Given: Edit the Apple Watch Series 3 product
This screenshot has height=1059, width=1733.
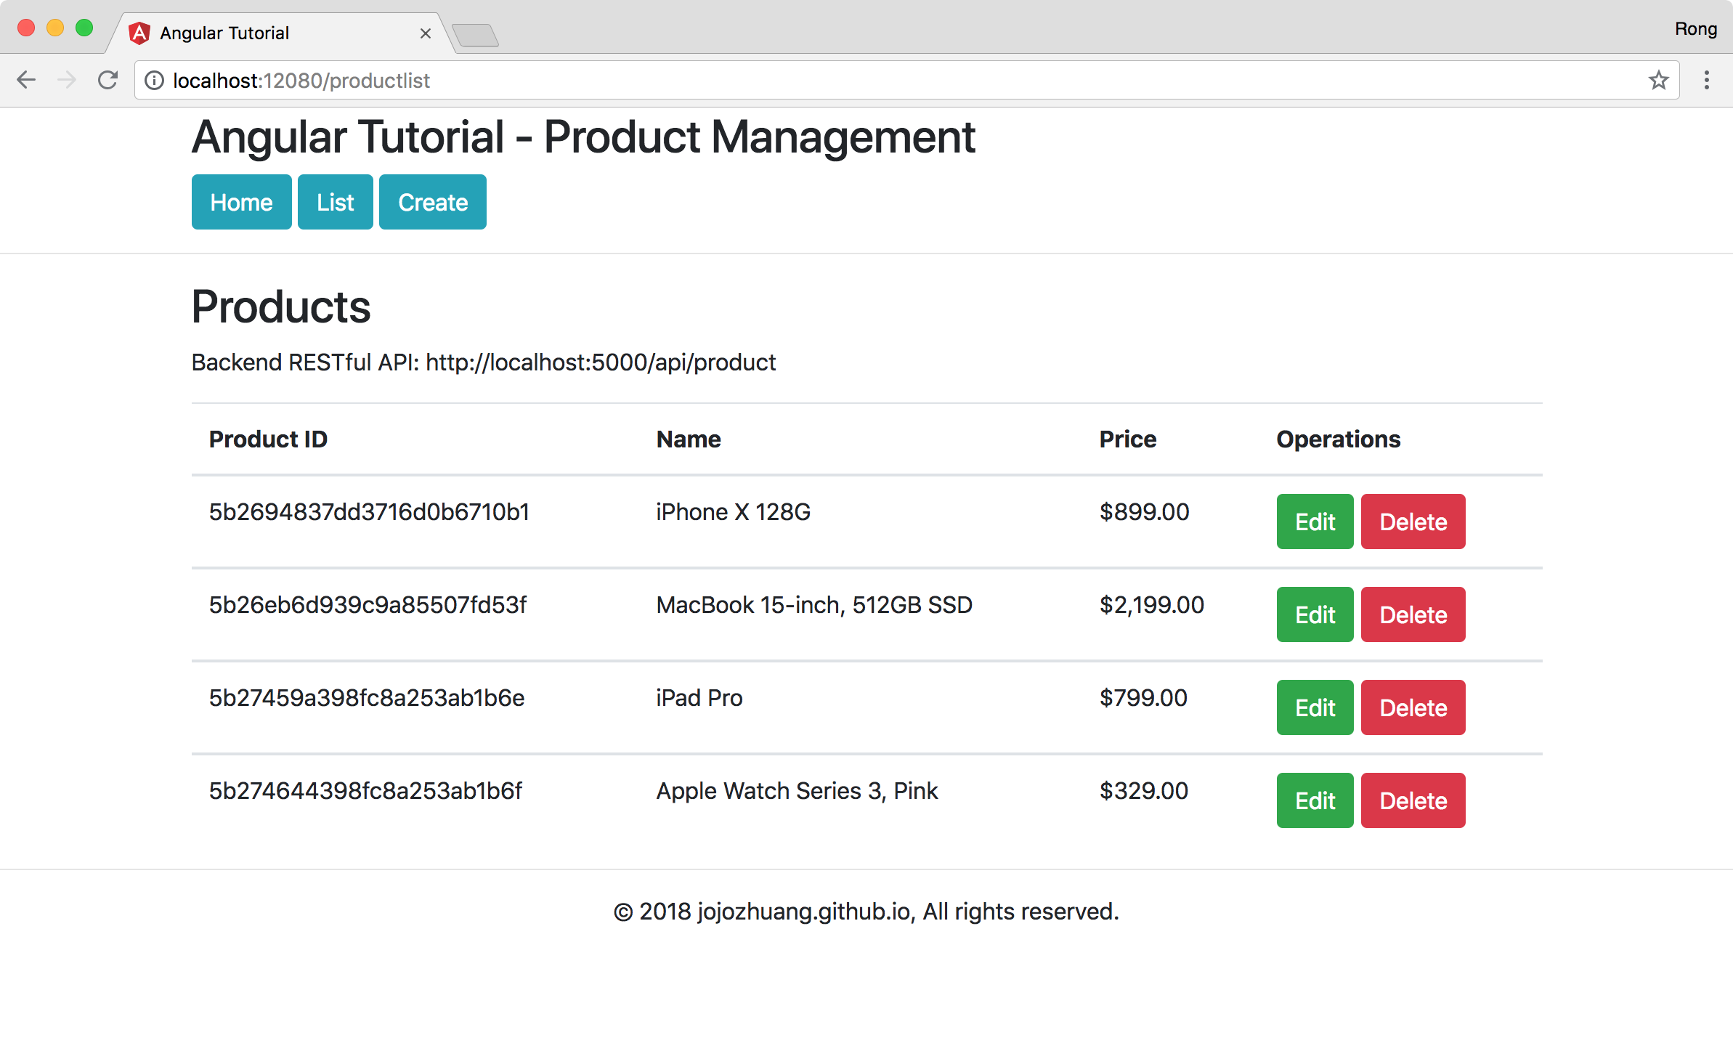Looking at the screenshot, I should pos(1315,800).
